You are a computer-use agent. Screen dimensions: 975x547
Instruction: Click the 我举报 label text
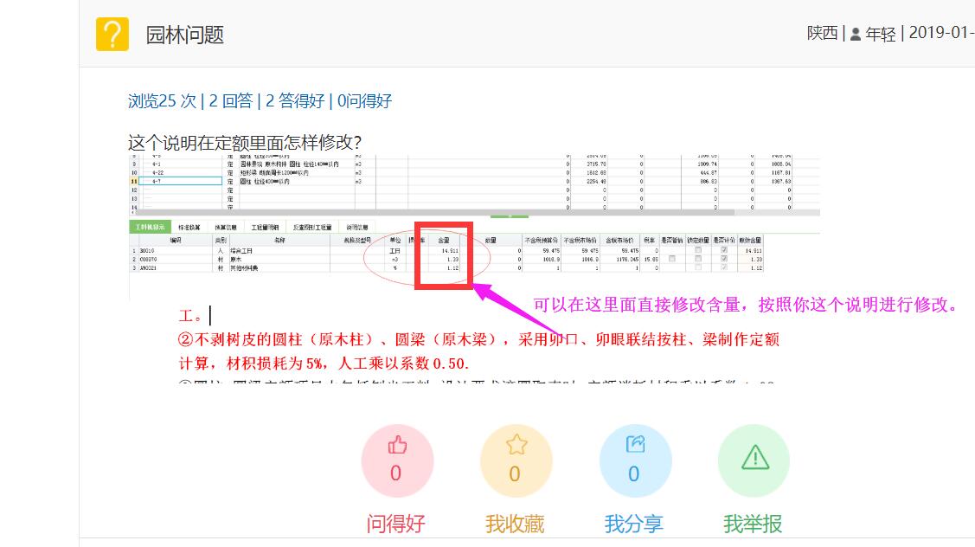click(x=753, y=524)
